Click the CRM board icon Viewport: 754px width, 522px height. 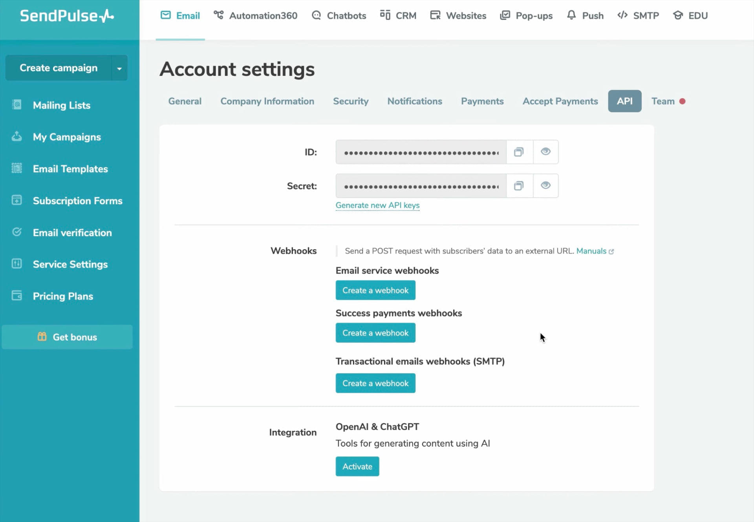pyautogui.click(x=385, y=15)
